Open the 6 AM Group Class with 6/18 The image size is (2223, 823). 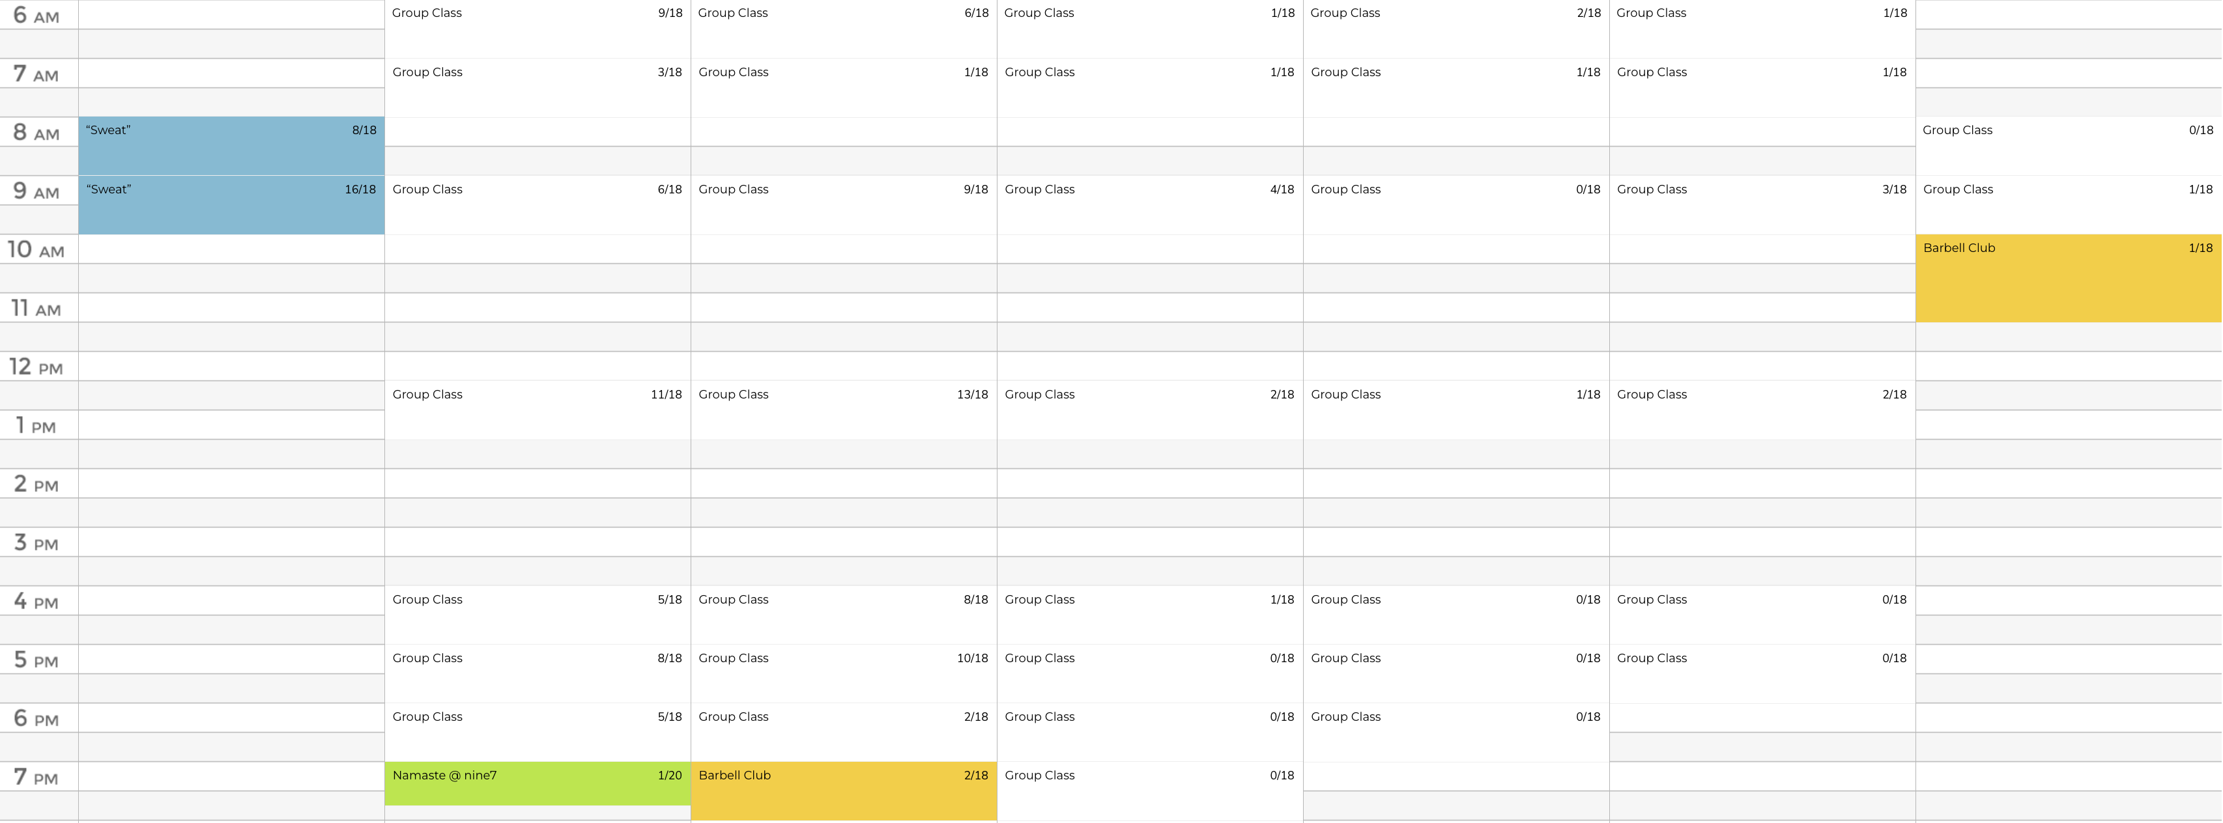[844, 29]
